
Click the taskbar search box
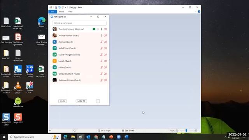[x=35, y=137]
